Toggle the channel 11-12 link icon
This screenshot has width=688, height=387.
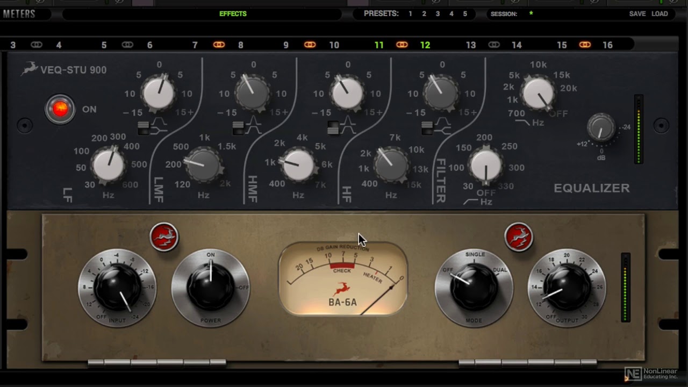click(x=402, y=45)
